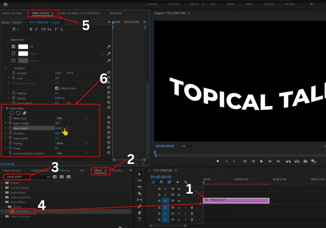This screenshot has height=228, width=326.
Task: Click the Stroke color eyedropper
Action: click(109, 54)
